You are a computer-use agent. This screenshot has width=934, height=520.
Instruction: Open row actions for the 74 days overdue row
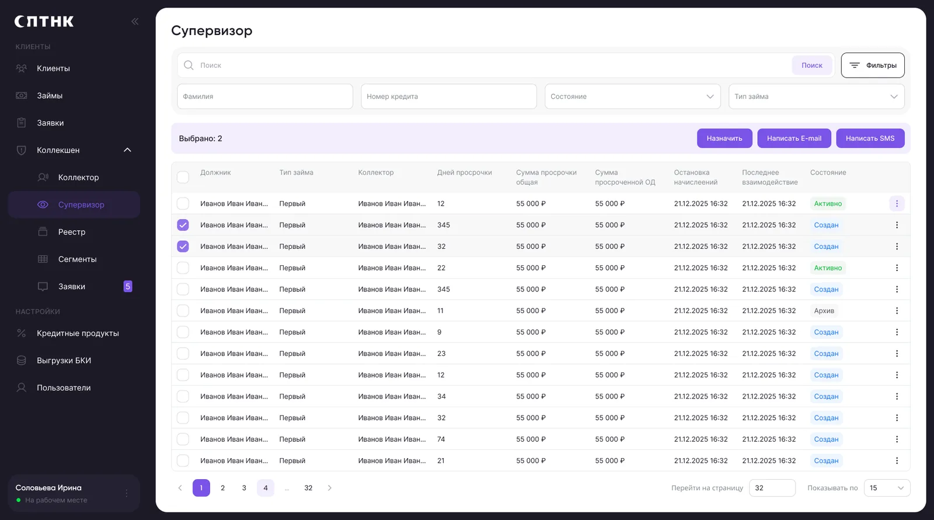click(x=897, y=439)
